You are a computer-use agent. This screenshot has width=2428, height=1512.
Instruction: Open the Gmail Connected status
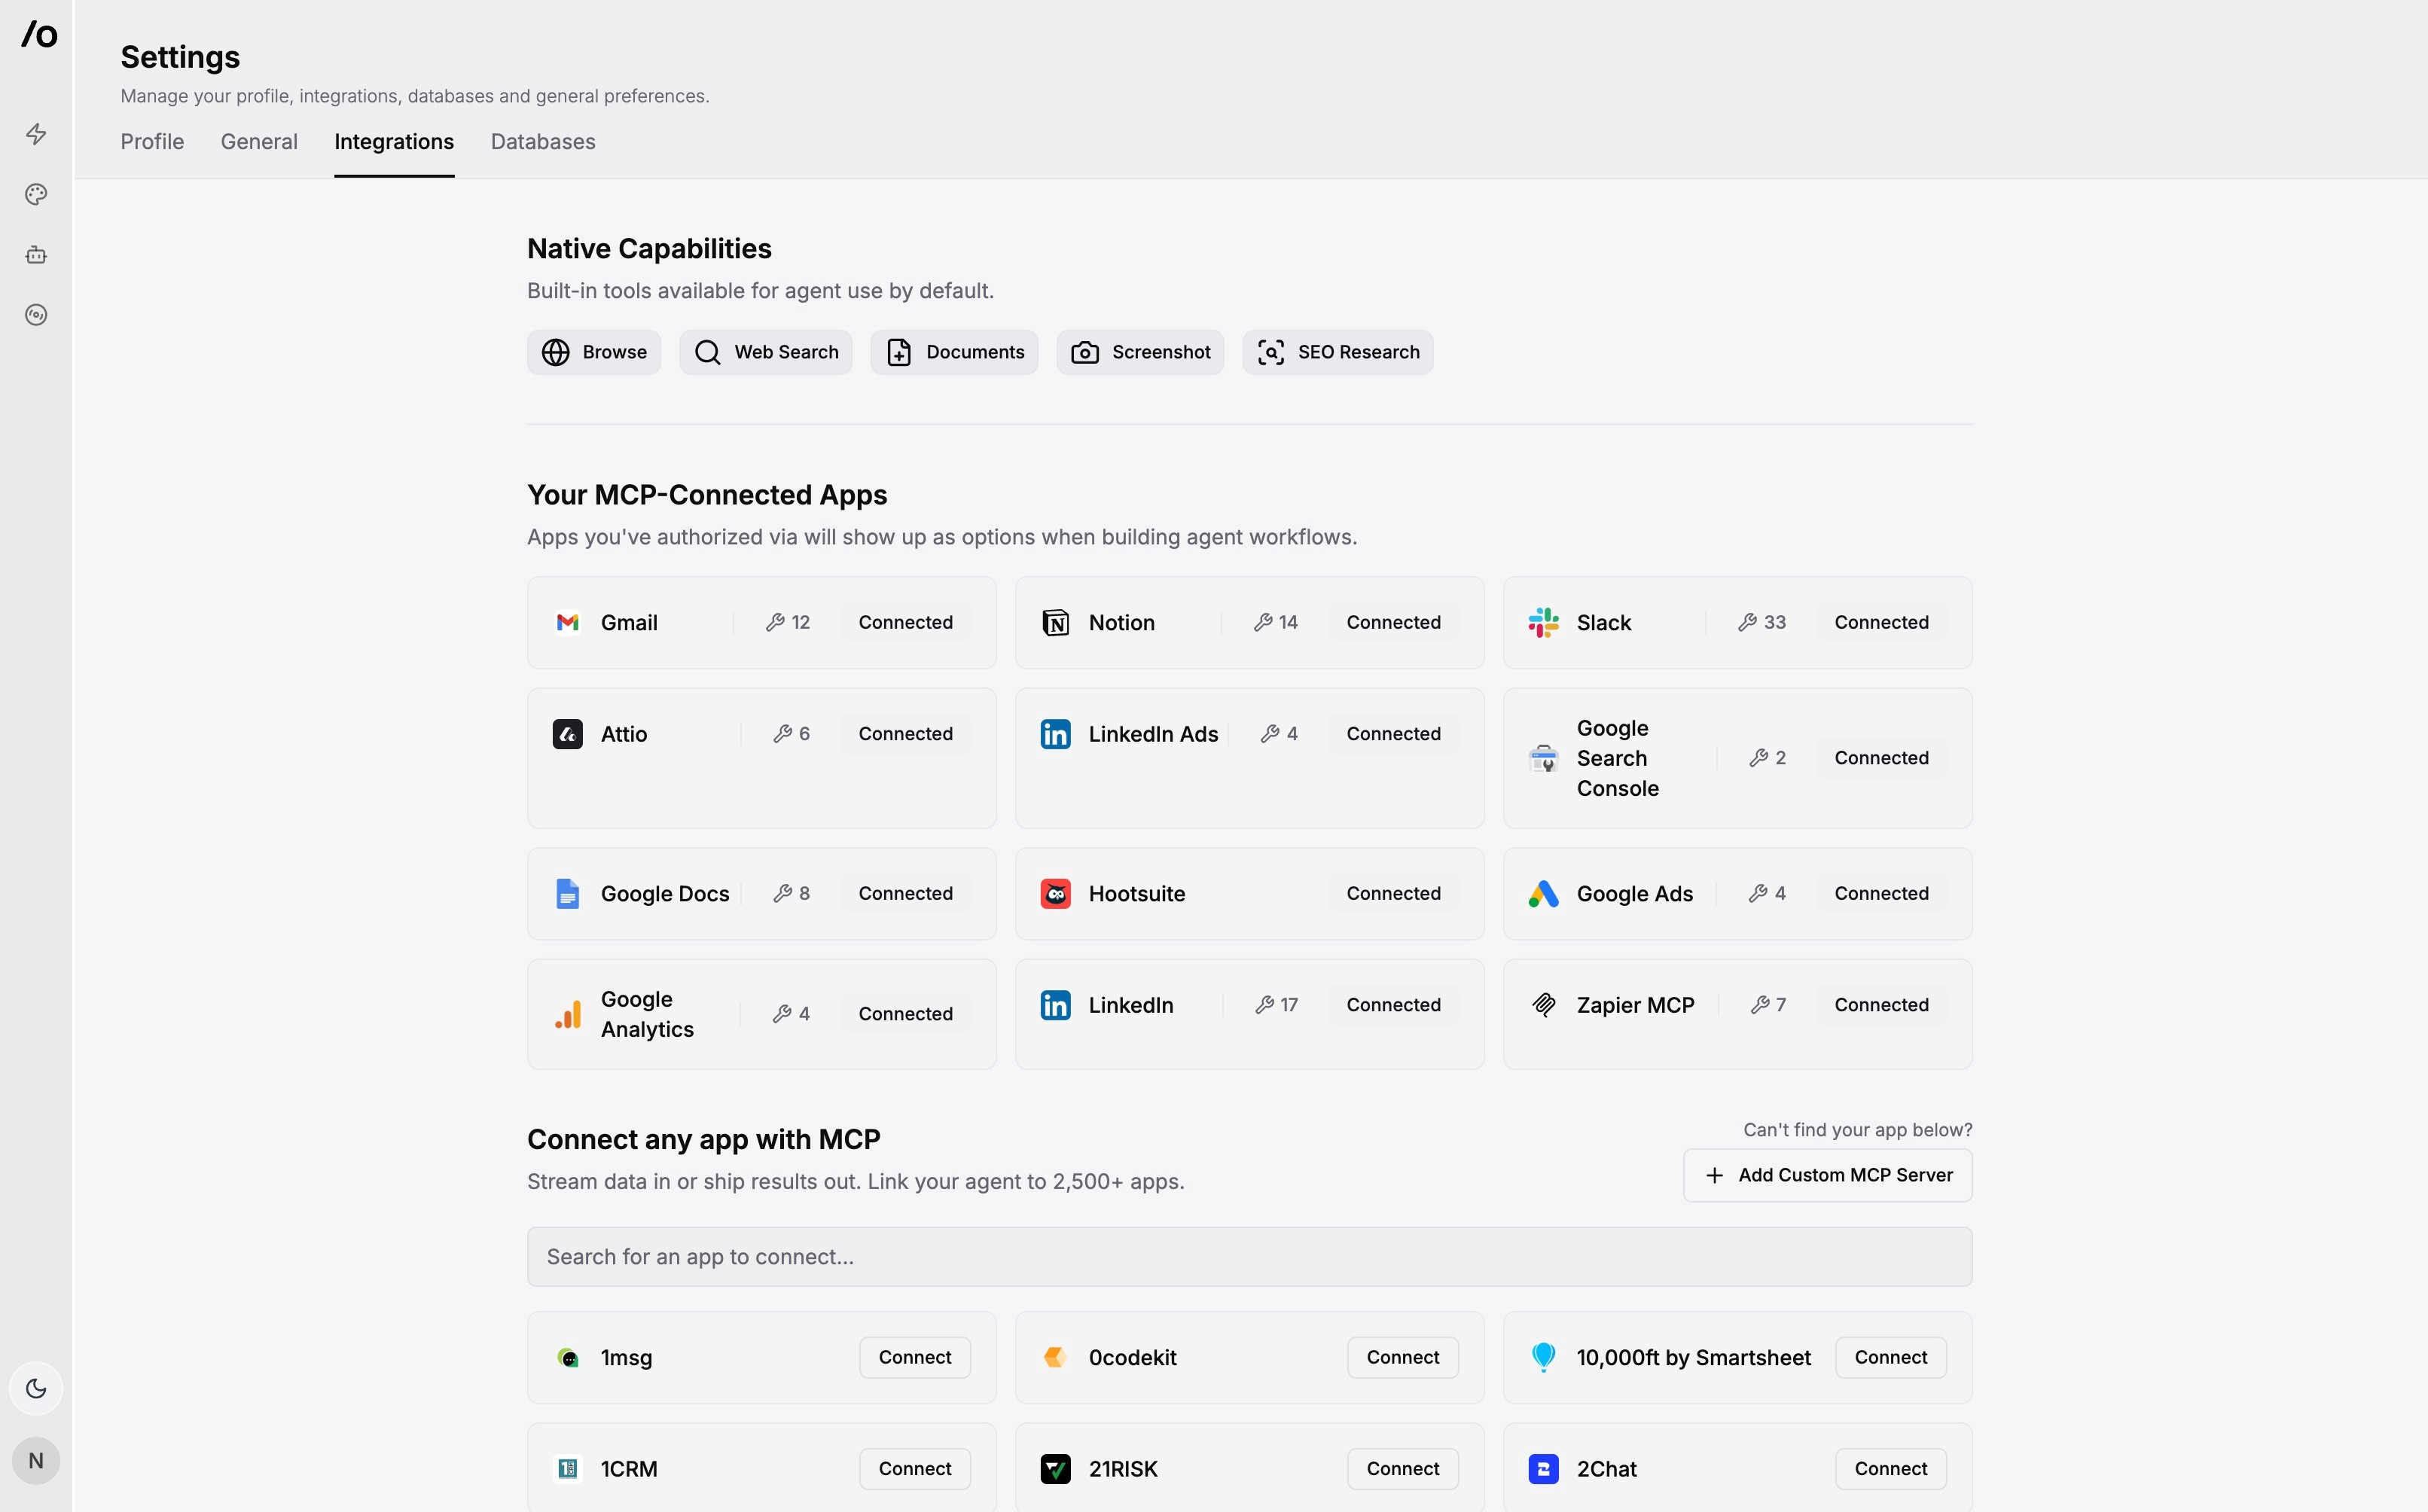click(905, 622)
